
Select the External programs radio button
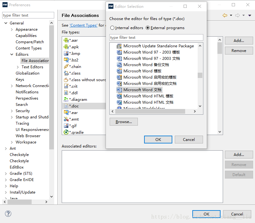point(148,28)
